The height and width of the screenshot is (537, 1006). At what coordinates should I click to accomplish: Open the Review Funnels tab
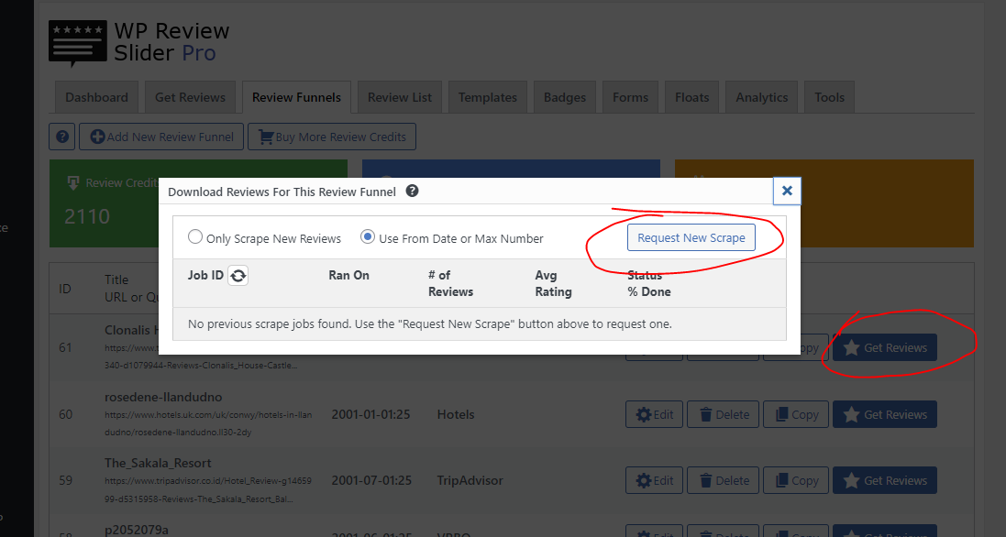click(296, 97)
